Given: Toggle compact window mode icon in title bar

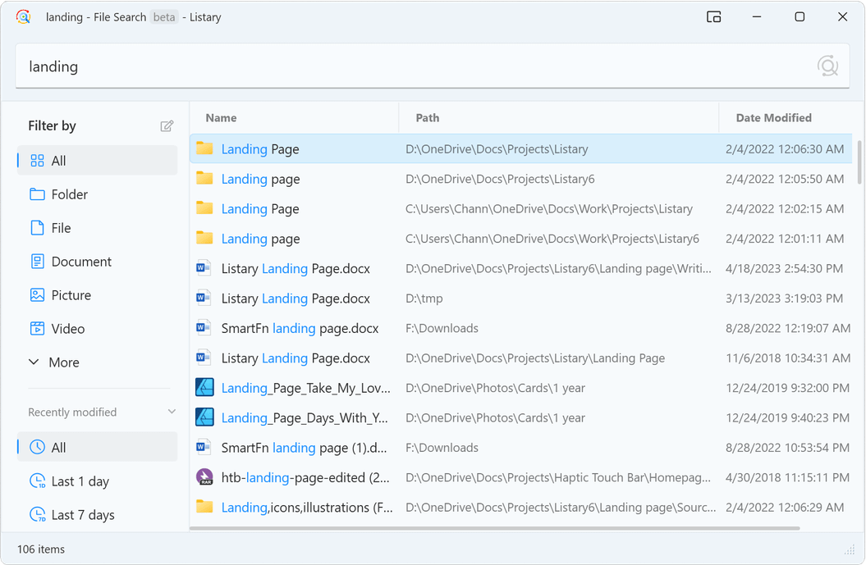Looking at the screenshot, I should pos(713,17).
